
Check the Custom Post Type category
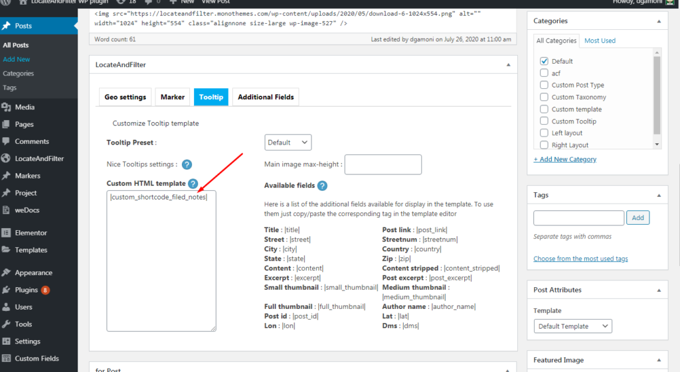tap(544, 85)
